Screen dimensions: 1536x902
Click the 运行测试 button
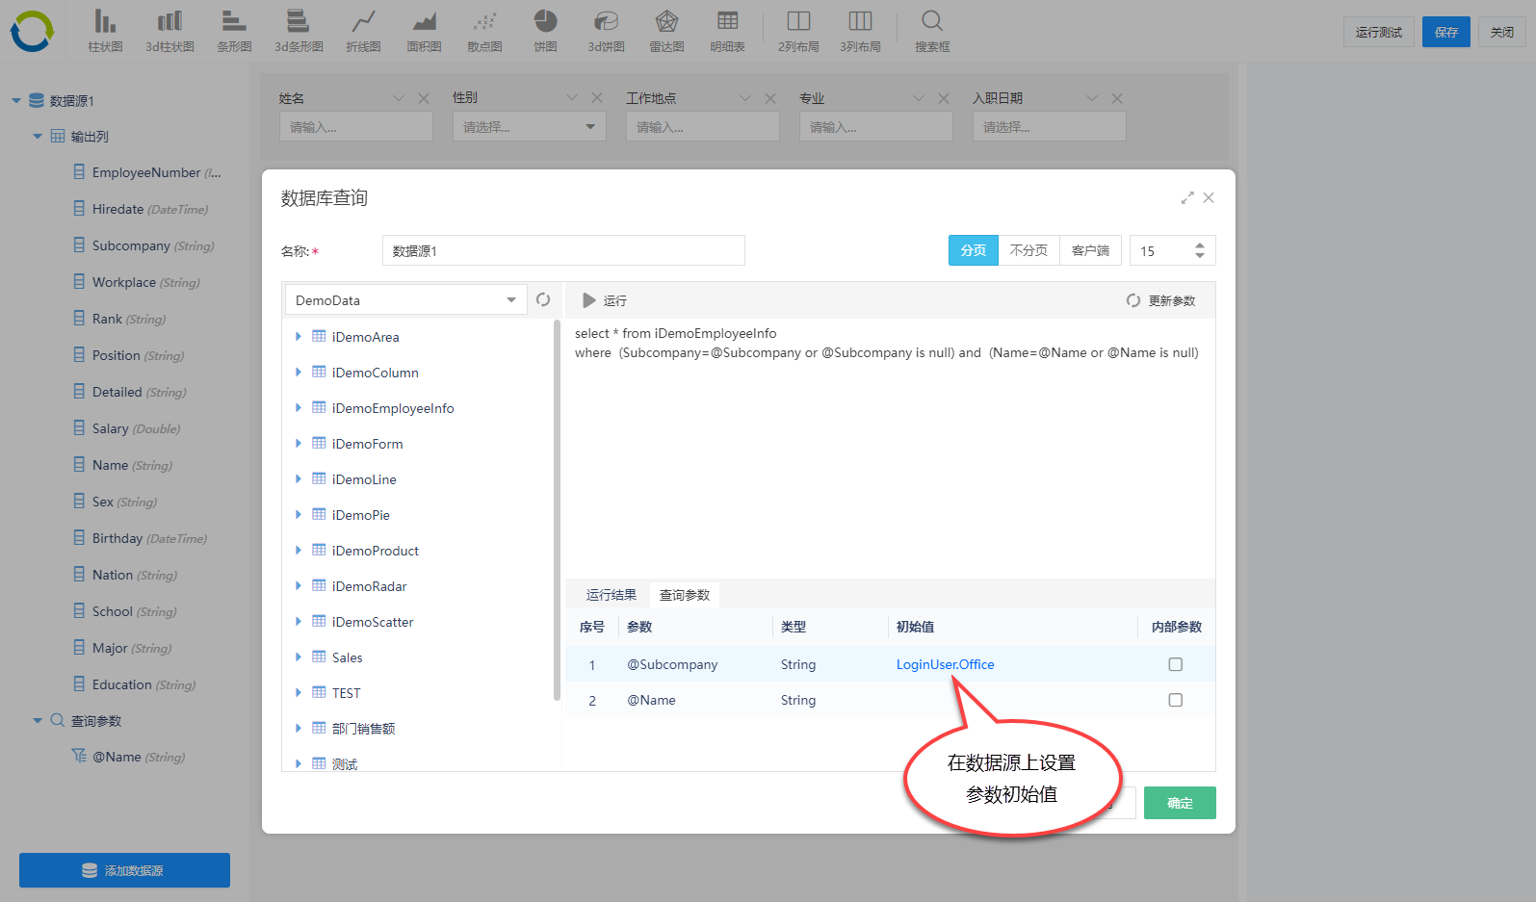click(1379, 32)
